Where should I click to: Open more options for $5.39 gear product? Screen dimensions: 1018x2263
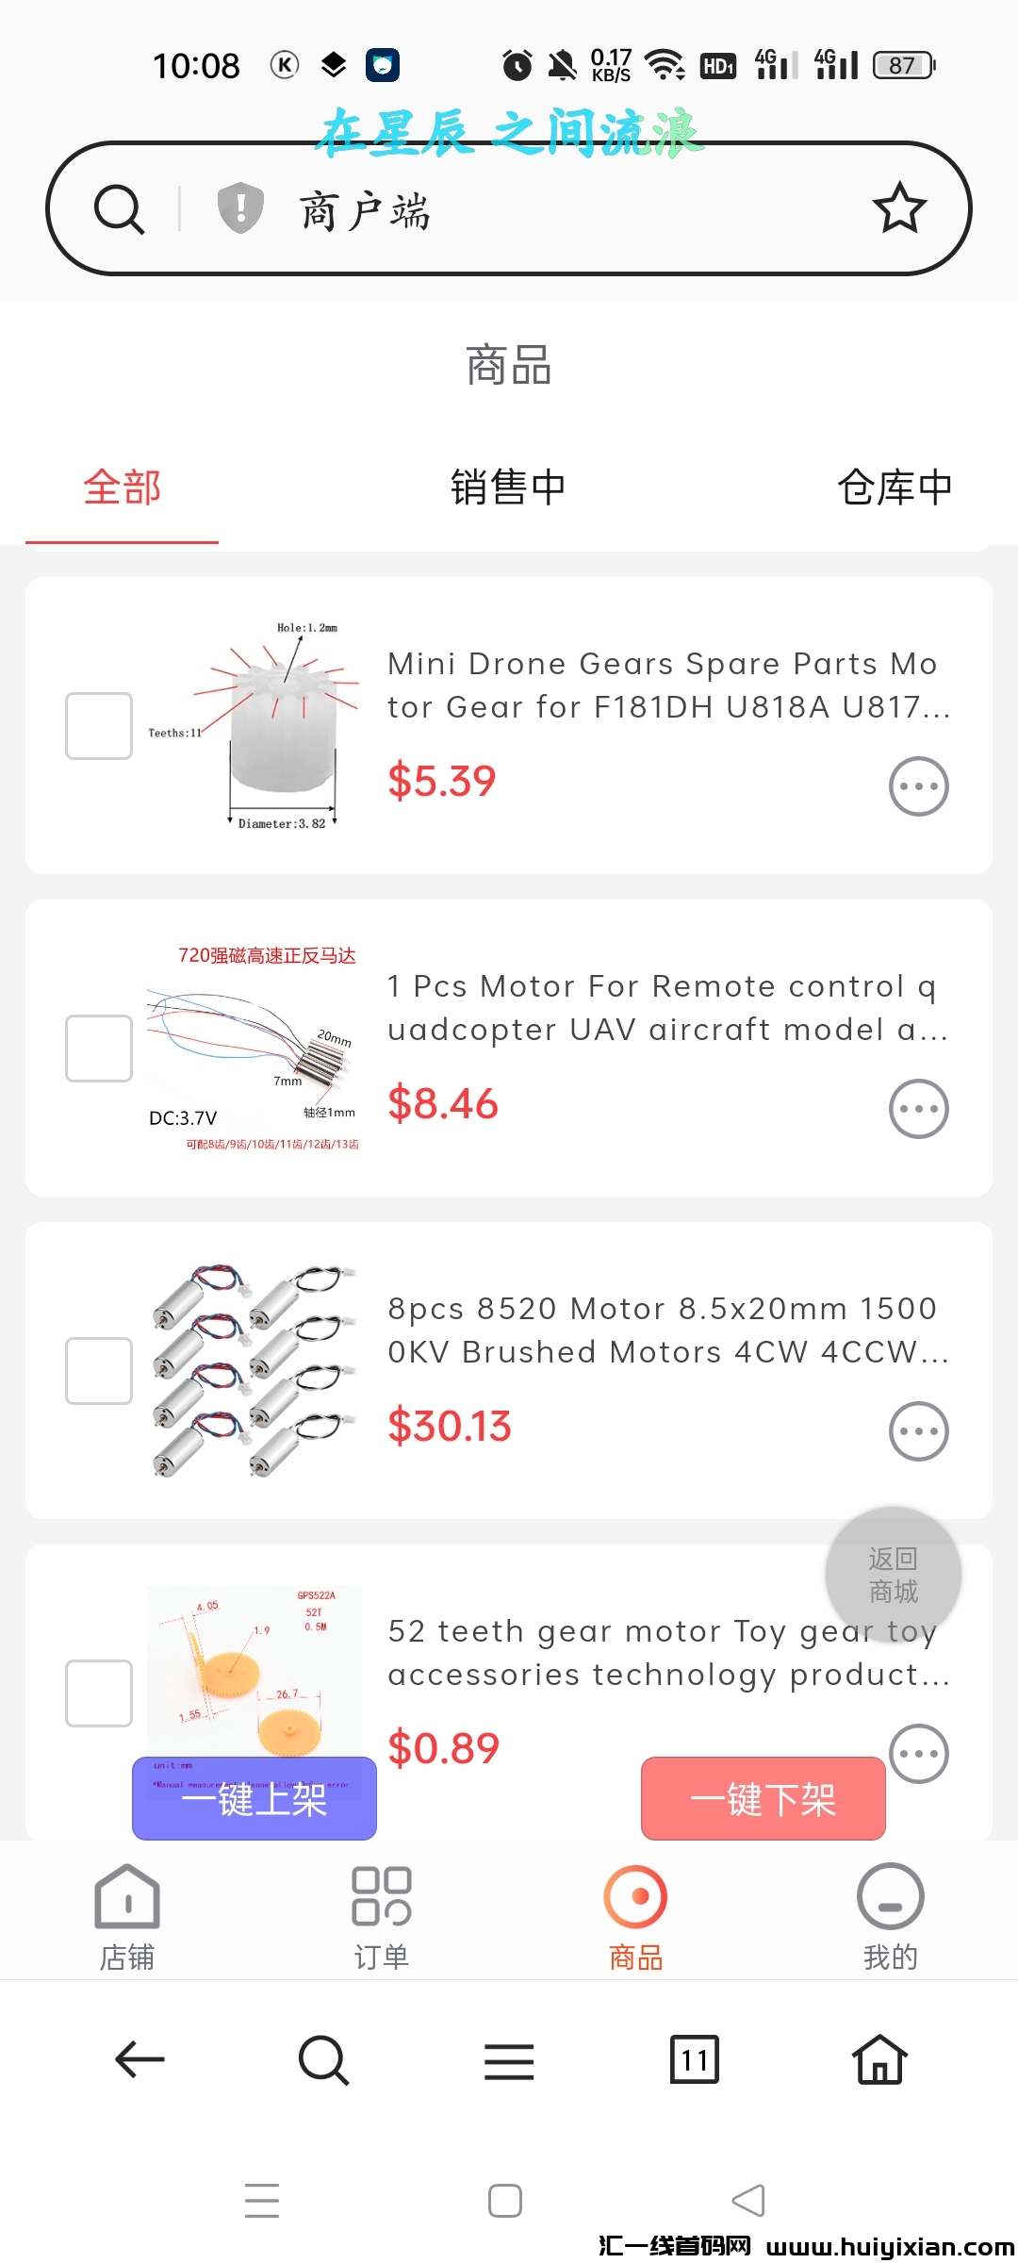coord(918,786)
